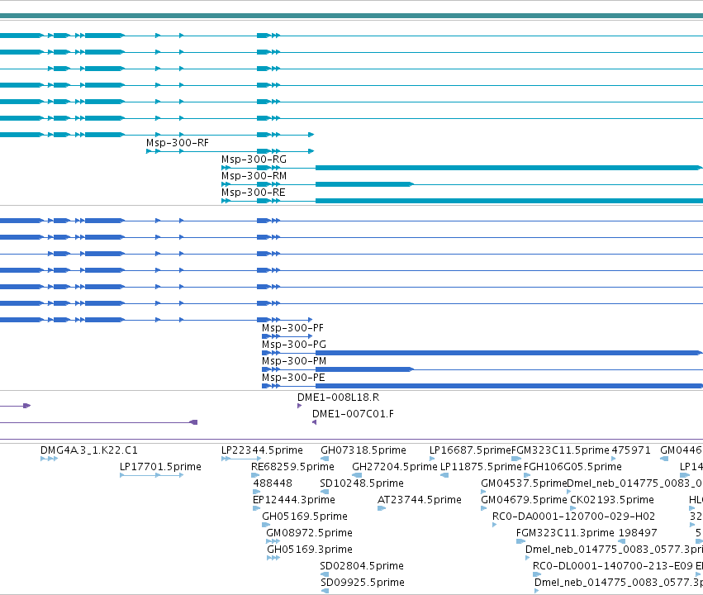Viewport: 703px width, 595px height.
Task: Click the Msp-300-PG protein label
Action: 294,345
